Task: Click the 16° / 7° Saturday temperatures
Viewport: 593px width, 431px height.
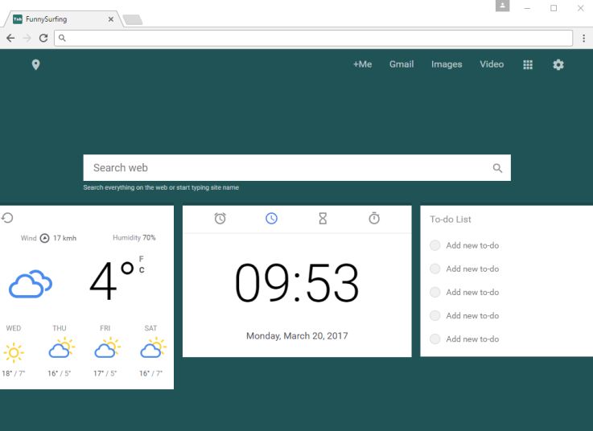Action: (151, 374)
